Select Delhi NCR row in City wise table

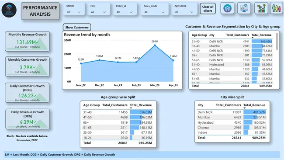tap(232, 112)
